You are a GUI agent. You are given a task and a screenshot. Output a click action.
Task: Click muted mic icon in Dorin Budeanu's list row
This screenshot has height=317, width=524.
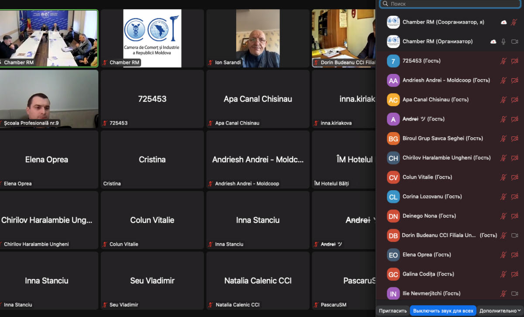(x=503, y=235)
